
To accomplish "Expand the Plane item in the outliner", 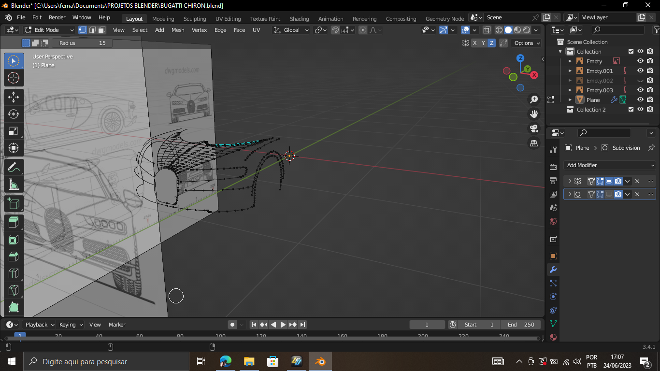I will pyautogui.click(x=570, y=100).
